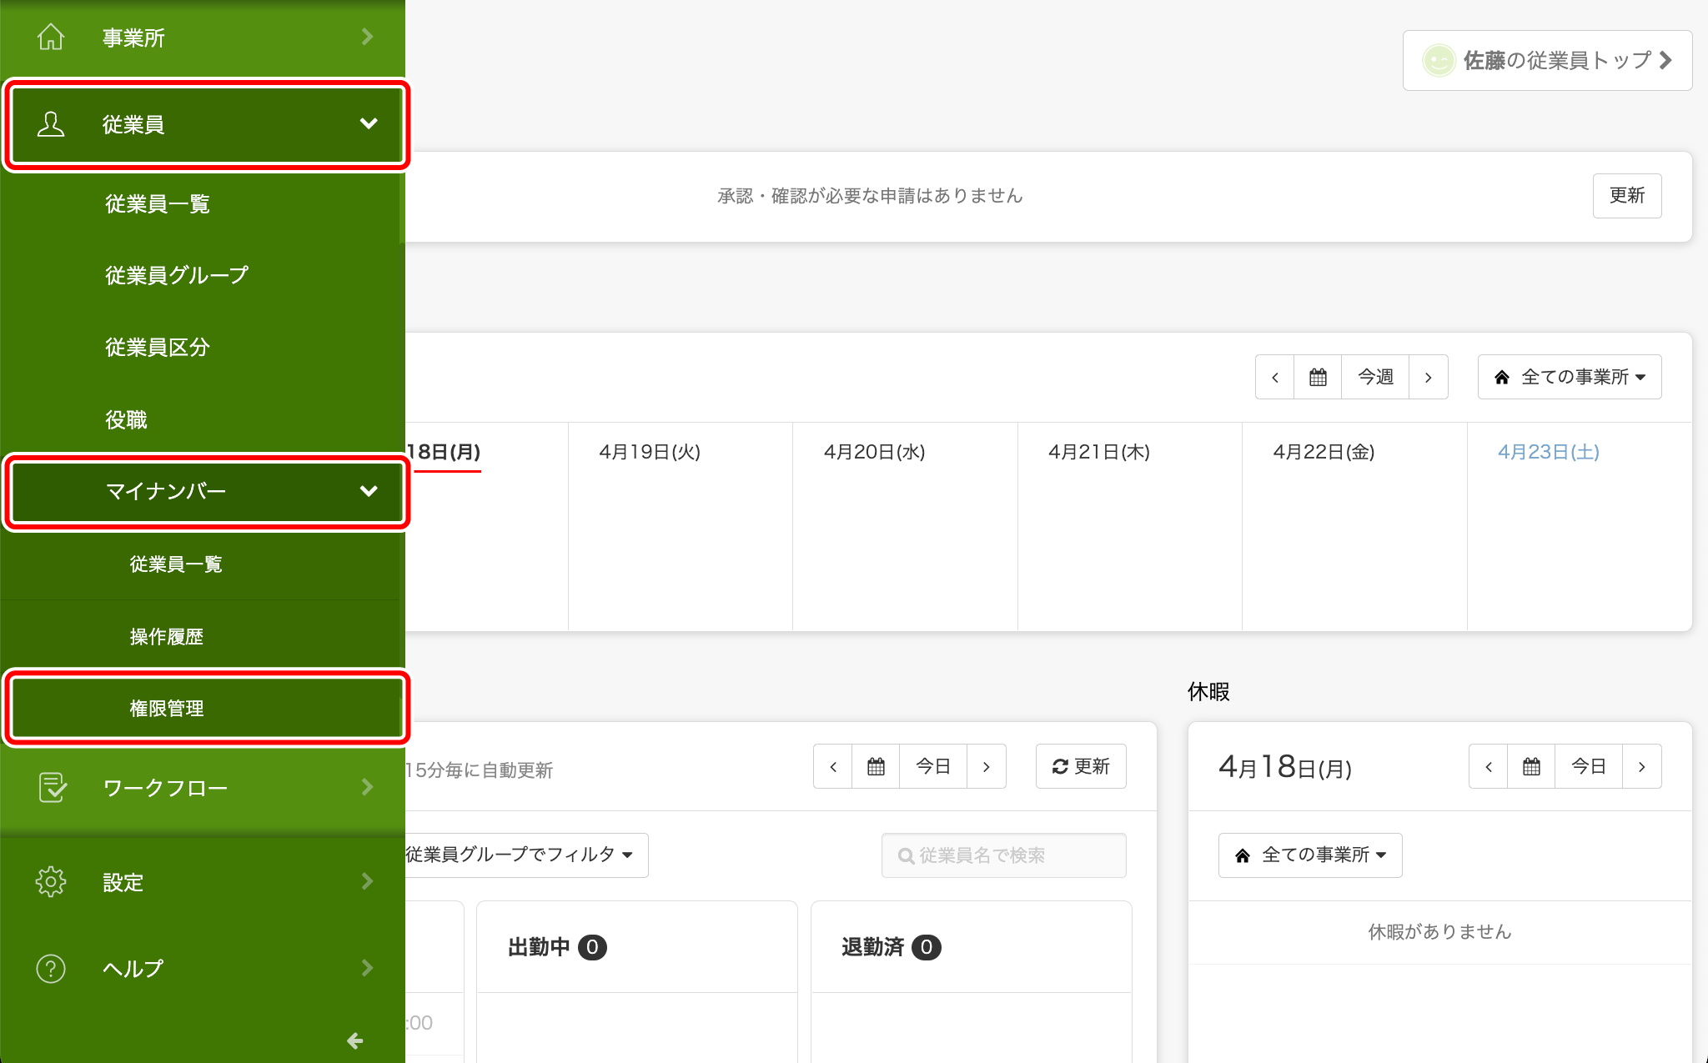The height and width of the screenshot is (1063, 1708).
Task: Open the 設定 sidebar menu
Action: (x=203, y=882)
